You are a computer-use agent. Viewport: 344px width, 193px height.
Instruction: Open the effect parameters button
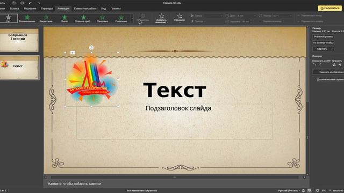[x=143, y=18]
